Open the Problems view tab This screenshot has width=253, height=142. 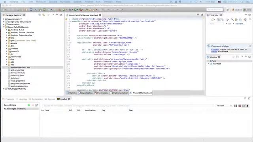(8, 99)
